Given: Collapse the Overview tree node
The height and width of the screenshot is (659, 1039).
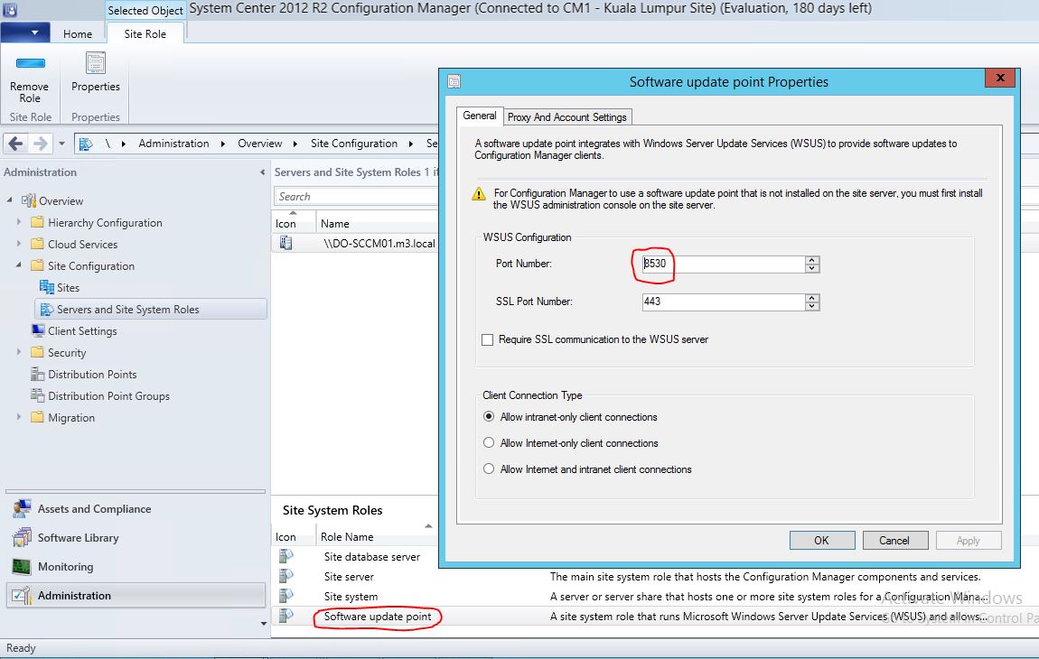Looking at the screenshot, I should 10,200.
